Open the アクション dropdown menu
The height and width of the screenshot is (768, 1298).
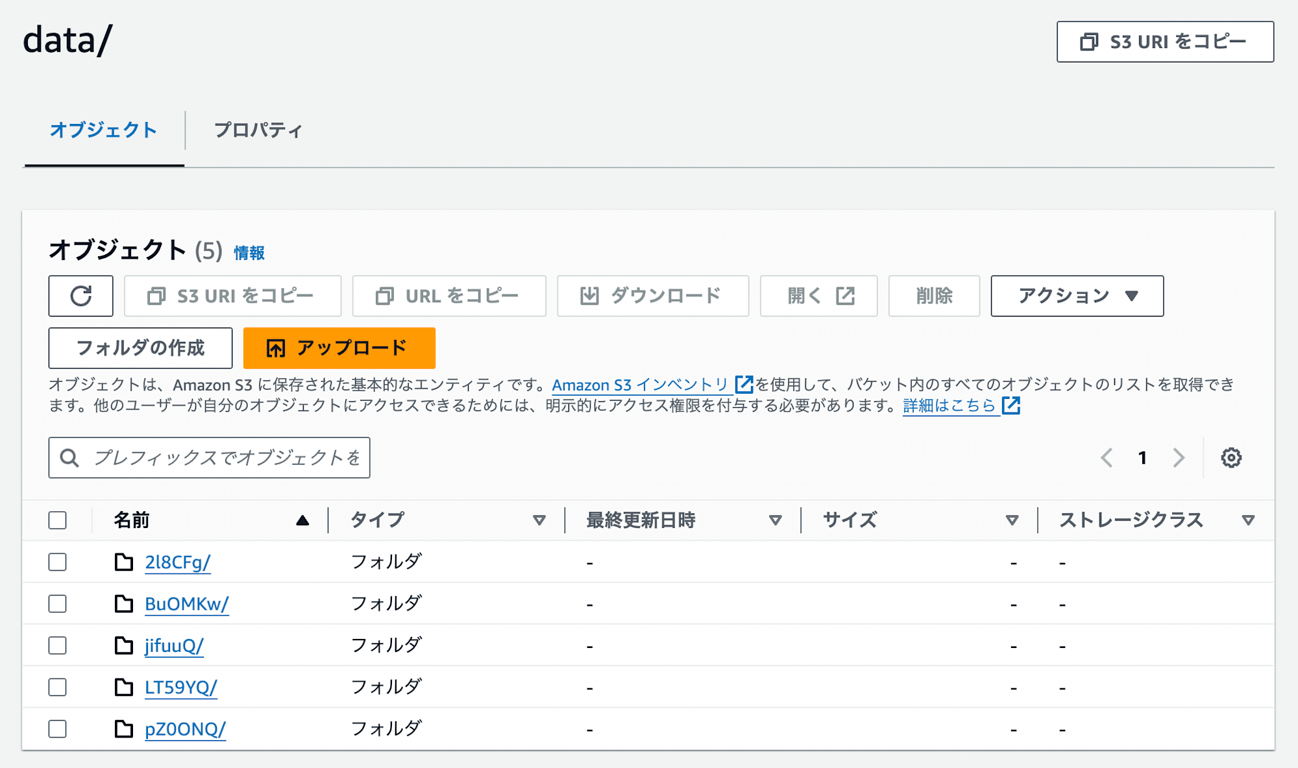[1077, 296]
